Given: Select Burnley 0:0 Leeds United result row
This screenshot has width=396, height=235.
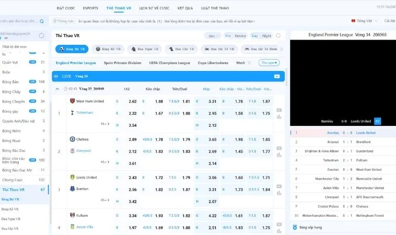Looking at the screenshot, I should (x=343, y=133).
